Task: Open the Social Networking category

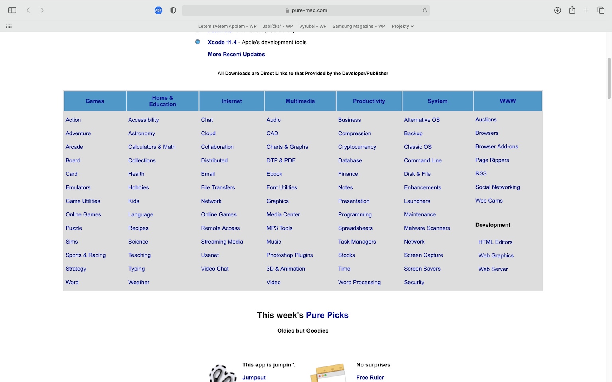Action: click(x=497, y=187)
